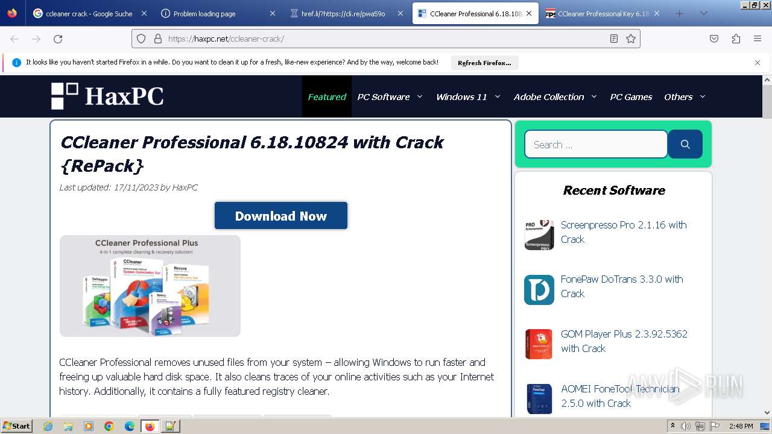
Task: Open AOMEI FoneTool Technician 2.5.0 link
Action: pyautogui.click(x=620, y=396)
